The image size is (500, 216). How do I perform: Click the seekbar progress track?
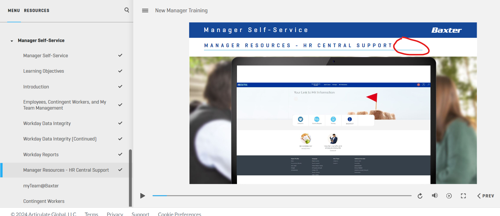282,196
